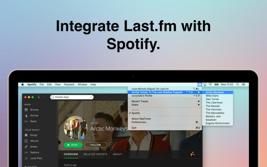Choose Love Miracle Aligner On Last.fm
The width and height of the screenshot is (267, 167).
165,89
